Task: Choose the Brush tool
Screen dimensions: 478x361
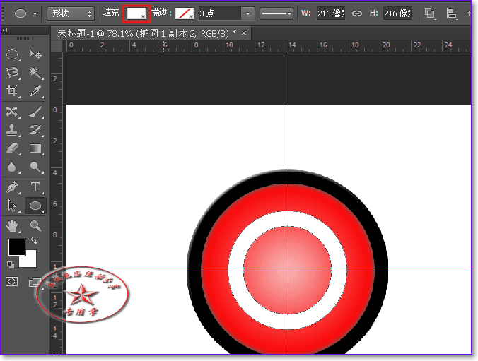Action: (x=35, y=112)
